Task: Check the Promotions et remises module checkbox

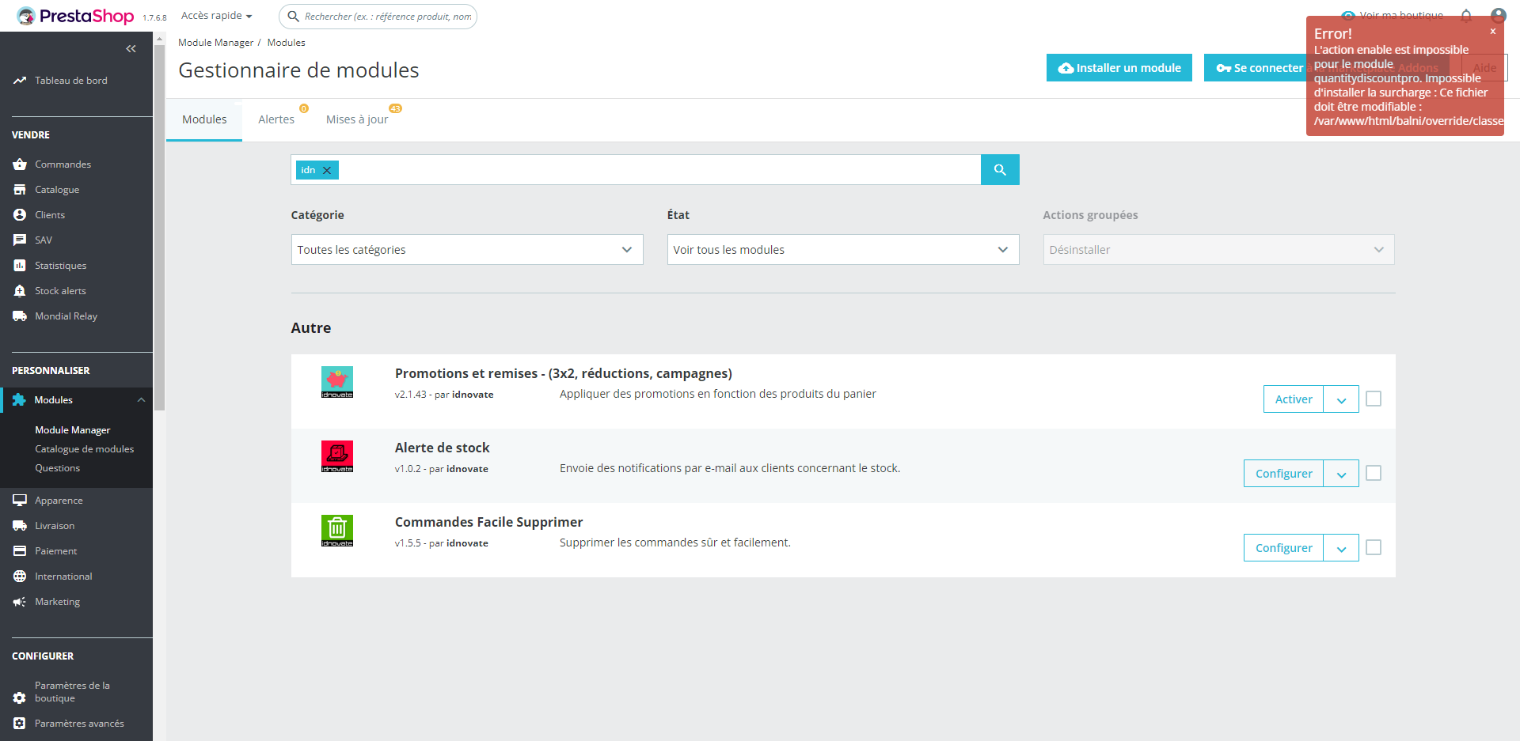Action: (x=1374, y=399)
